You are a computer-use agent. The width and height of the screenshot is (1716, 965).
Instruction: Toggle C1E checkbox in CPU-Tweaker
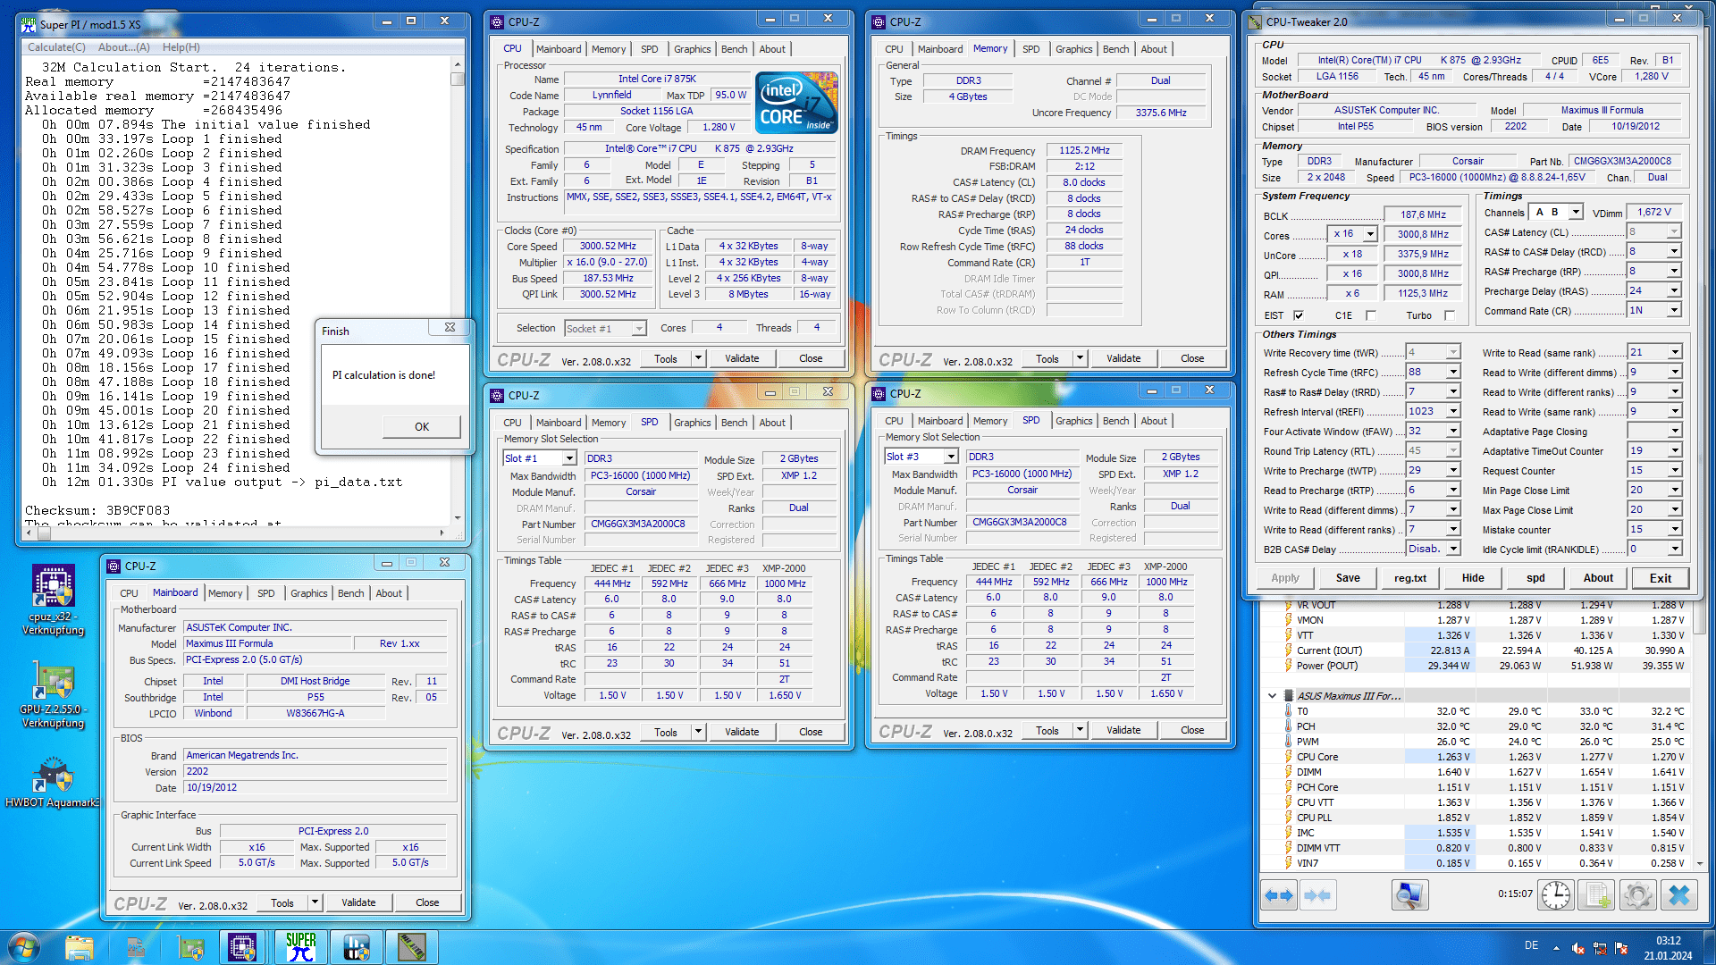[1371, 315]
